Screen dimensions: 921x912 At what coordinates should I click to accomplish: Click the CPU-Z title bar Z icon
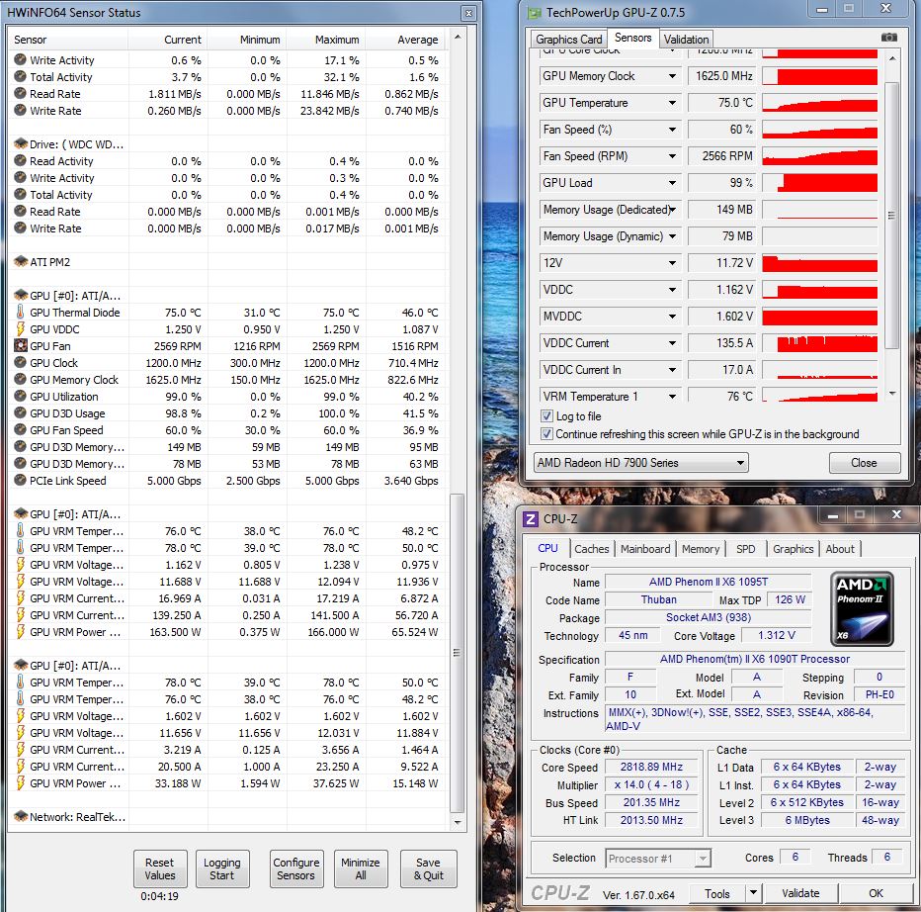[x=531, y=519]
